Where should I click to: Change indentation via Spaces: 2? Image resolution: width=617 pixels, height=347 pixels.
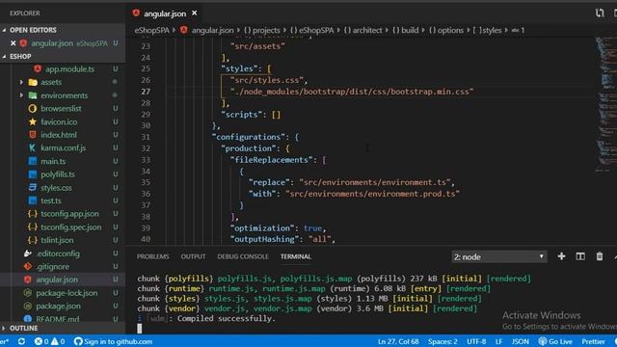pos(443,341)
